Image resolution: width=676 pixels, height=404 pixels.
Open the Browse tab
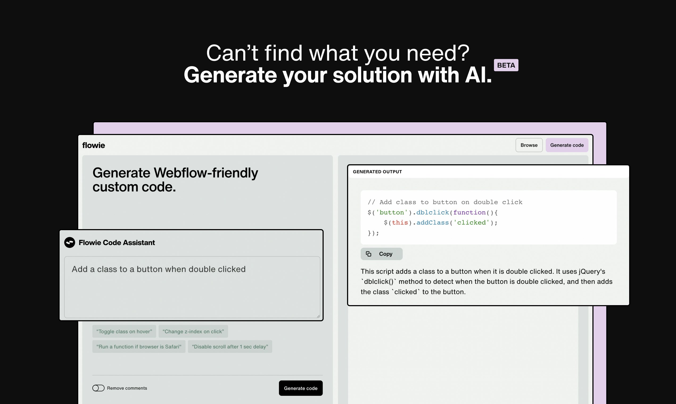(x=529, y=145)
